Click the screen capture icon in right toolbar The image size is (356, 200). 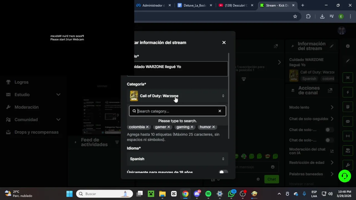(x=348, y=77)
